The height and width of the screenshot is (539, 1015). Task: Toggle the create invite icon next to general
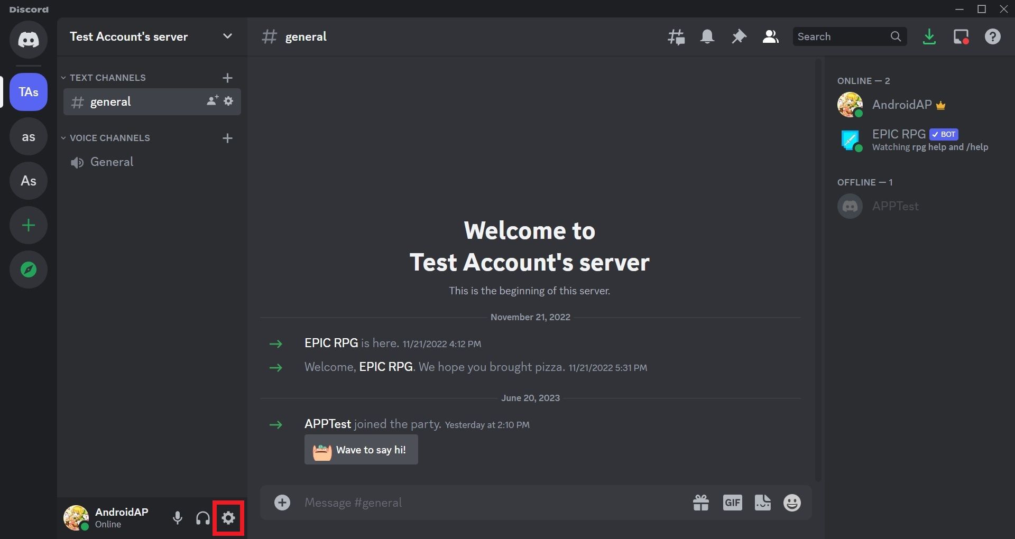point(211,101)
